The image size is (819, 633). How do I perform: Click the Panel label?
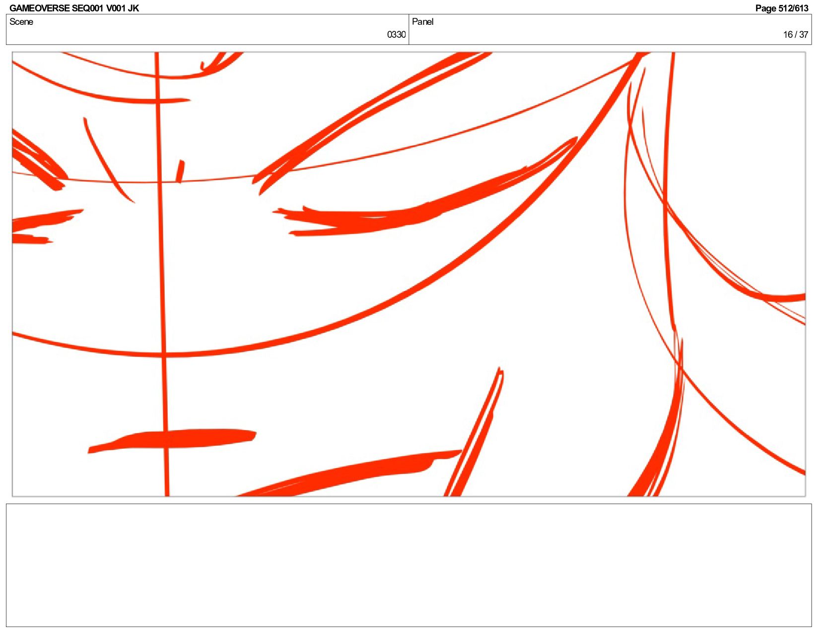coord(422,22)
